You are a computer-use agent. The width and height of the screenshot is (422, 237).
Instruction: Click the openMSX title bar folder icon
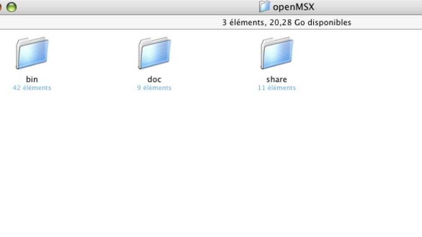coord(264,6)
